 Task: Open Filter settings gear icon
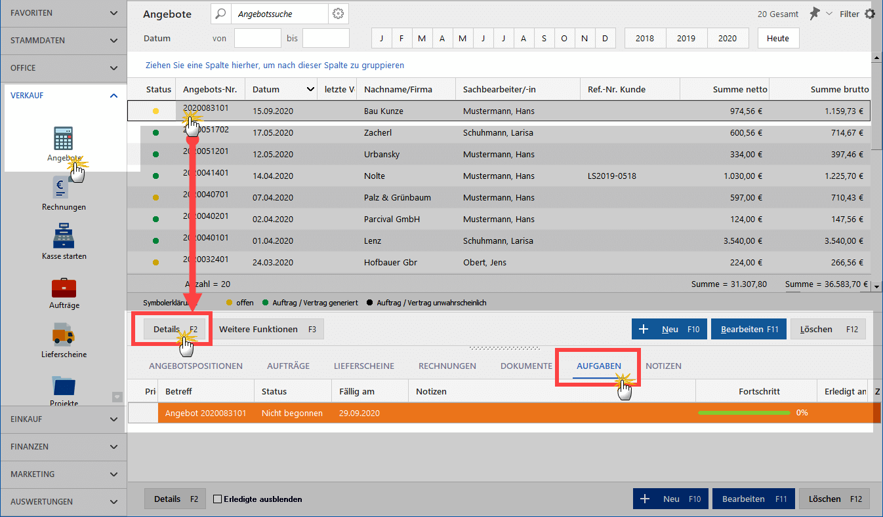[x=870, y=13]
